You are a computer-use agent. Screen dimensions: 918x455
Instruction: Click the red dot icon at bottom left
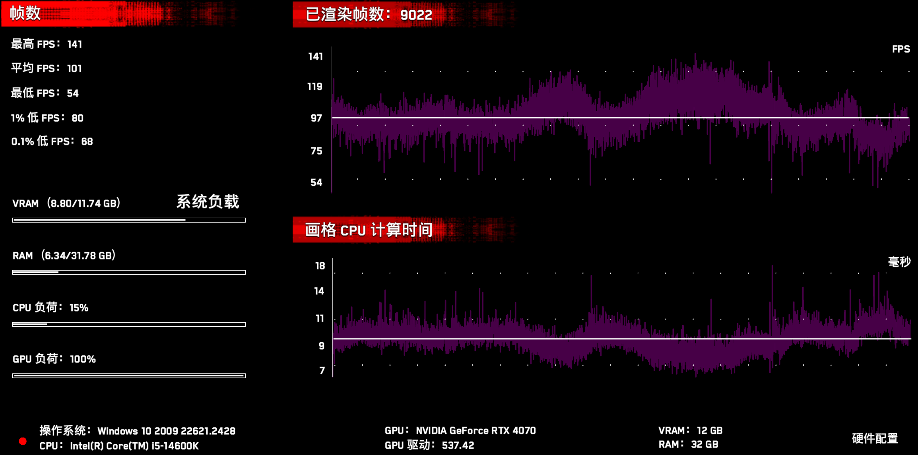click(x=23, y=441)
